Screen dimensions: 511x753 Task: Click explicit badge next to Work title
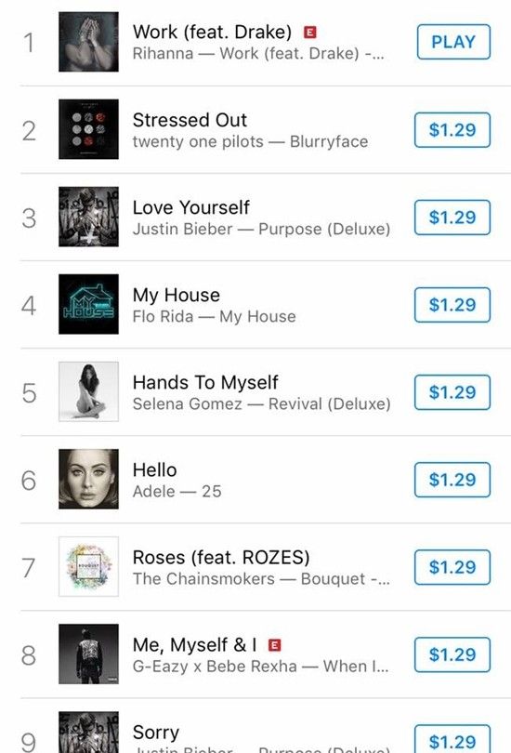pyautogui.click(x=310, y=33)
